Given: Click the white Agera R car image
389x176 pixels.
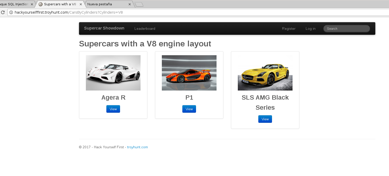Looking at the screenshot, I should [x=113, y=73].
